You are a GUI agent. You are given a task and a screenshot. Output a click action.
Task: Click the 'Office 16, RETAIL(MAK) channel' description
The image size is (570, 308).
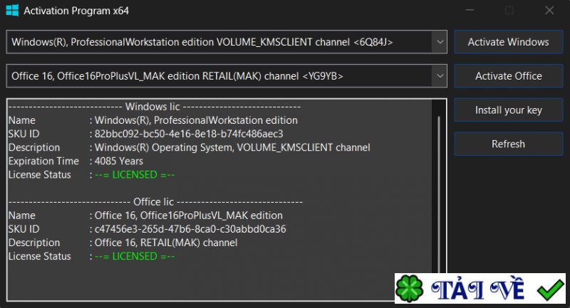click(x=166, y=243)
